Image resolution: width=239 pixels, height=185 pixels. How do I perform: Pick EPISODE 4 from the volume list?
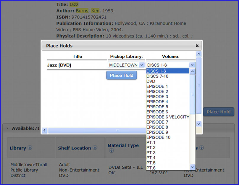point(168,102)
